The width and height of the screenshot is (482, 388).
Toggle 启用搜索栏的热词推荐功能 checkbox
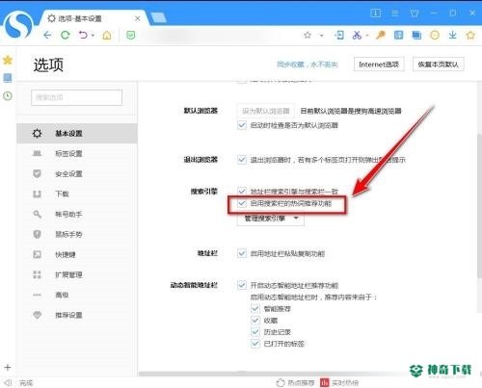pyautogui.click(x=242, y=203)
